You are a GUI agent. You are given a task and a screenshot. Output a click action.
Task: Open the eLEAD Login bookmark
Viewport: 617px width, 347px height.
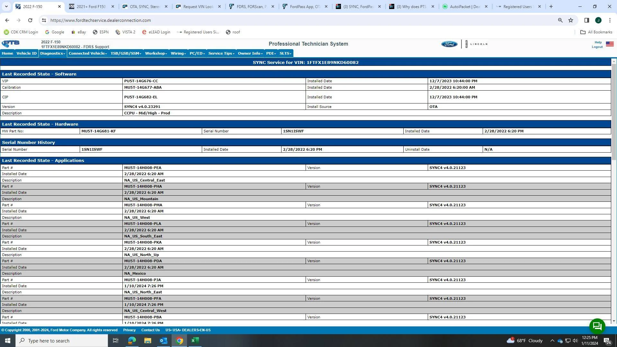click(156, 32)
